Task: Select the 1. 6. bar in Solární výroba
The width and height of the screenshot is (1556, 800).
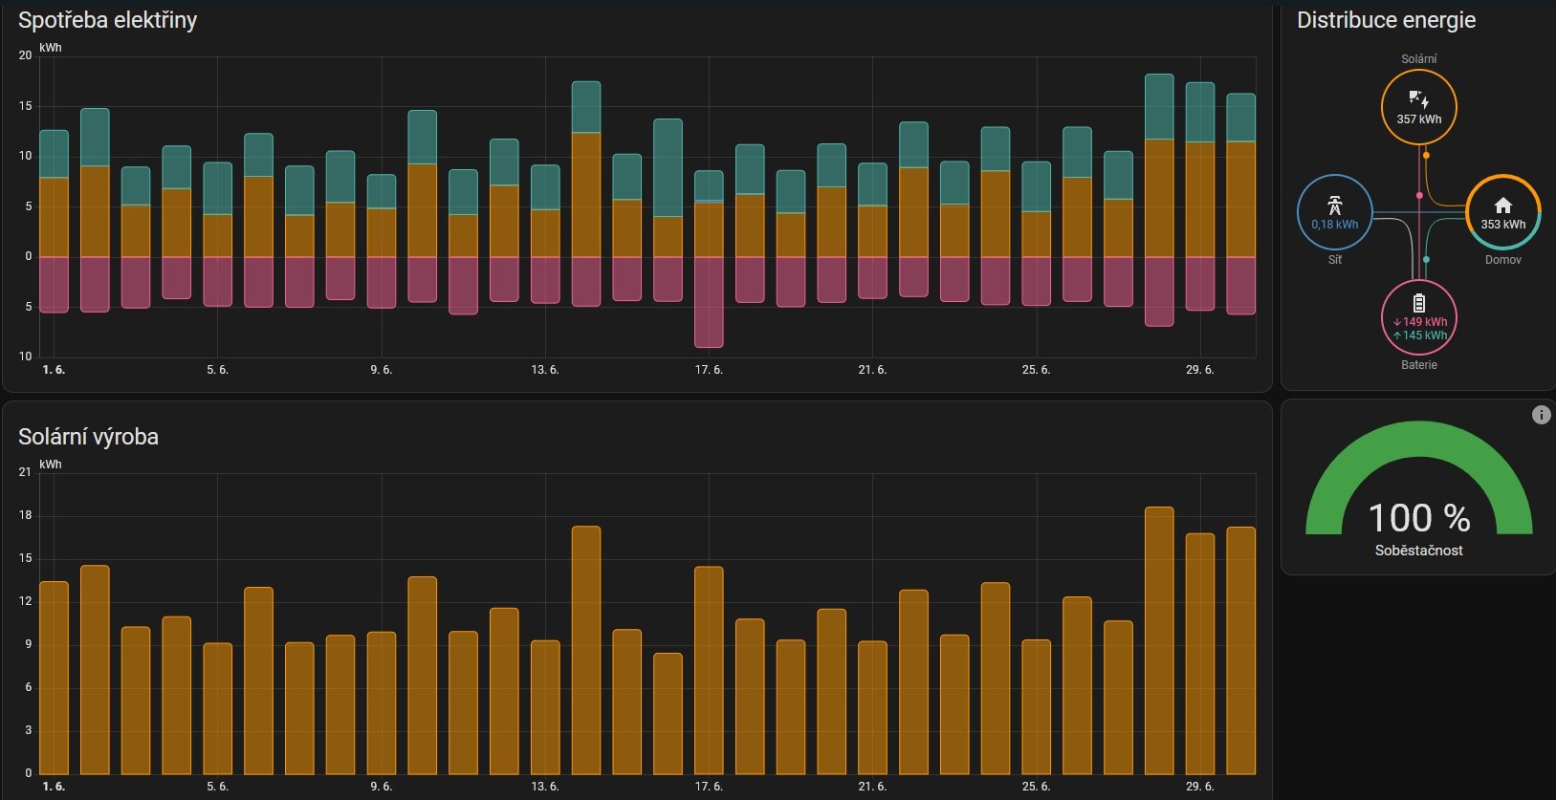Action: [54, 679]
